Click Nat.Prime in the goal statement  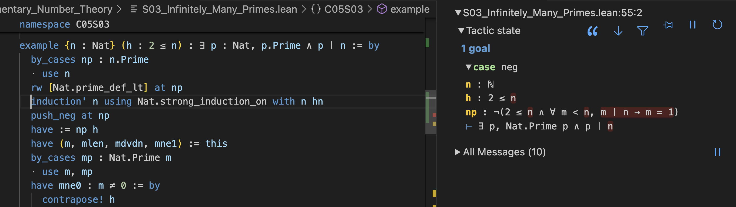coord(531,126)
